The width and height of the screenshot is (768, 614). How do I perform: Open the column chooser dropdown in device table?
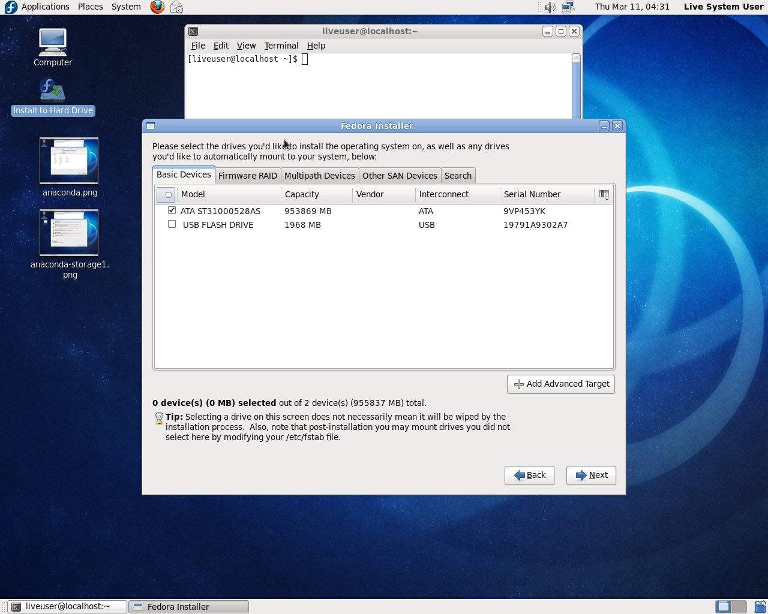[x=604, y=194]
